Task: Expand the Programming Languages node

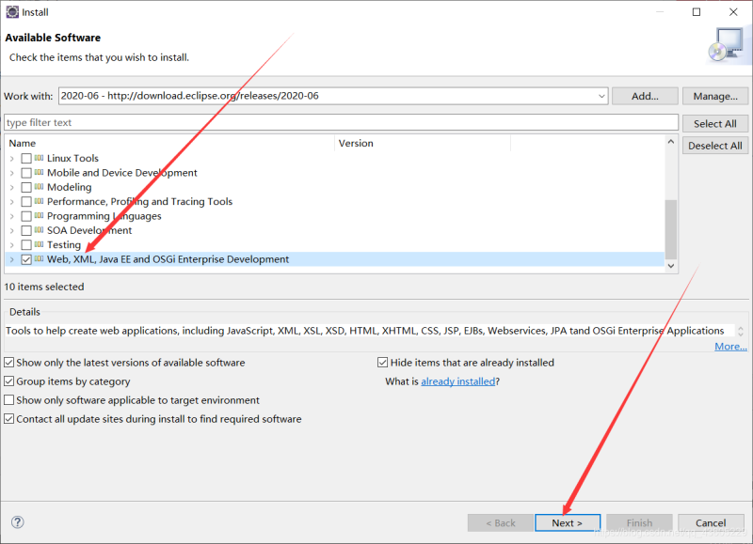Action: 12,216
